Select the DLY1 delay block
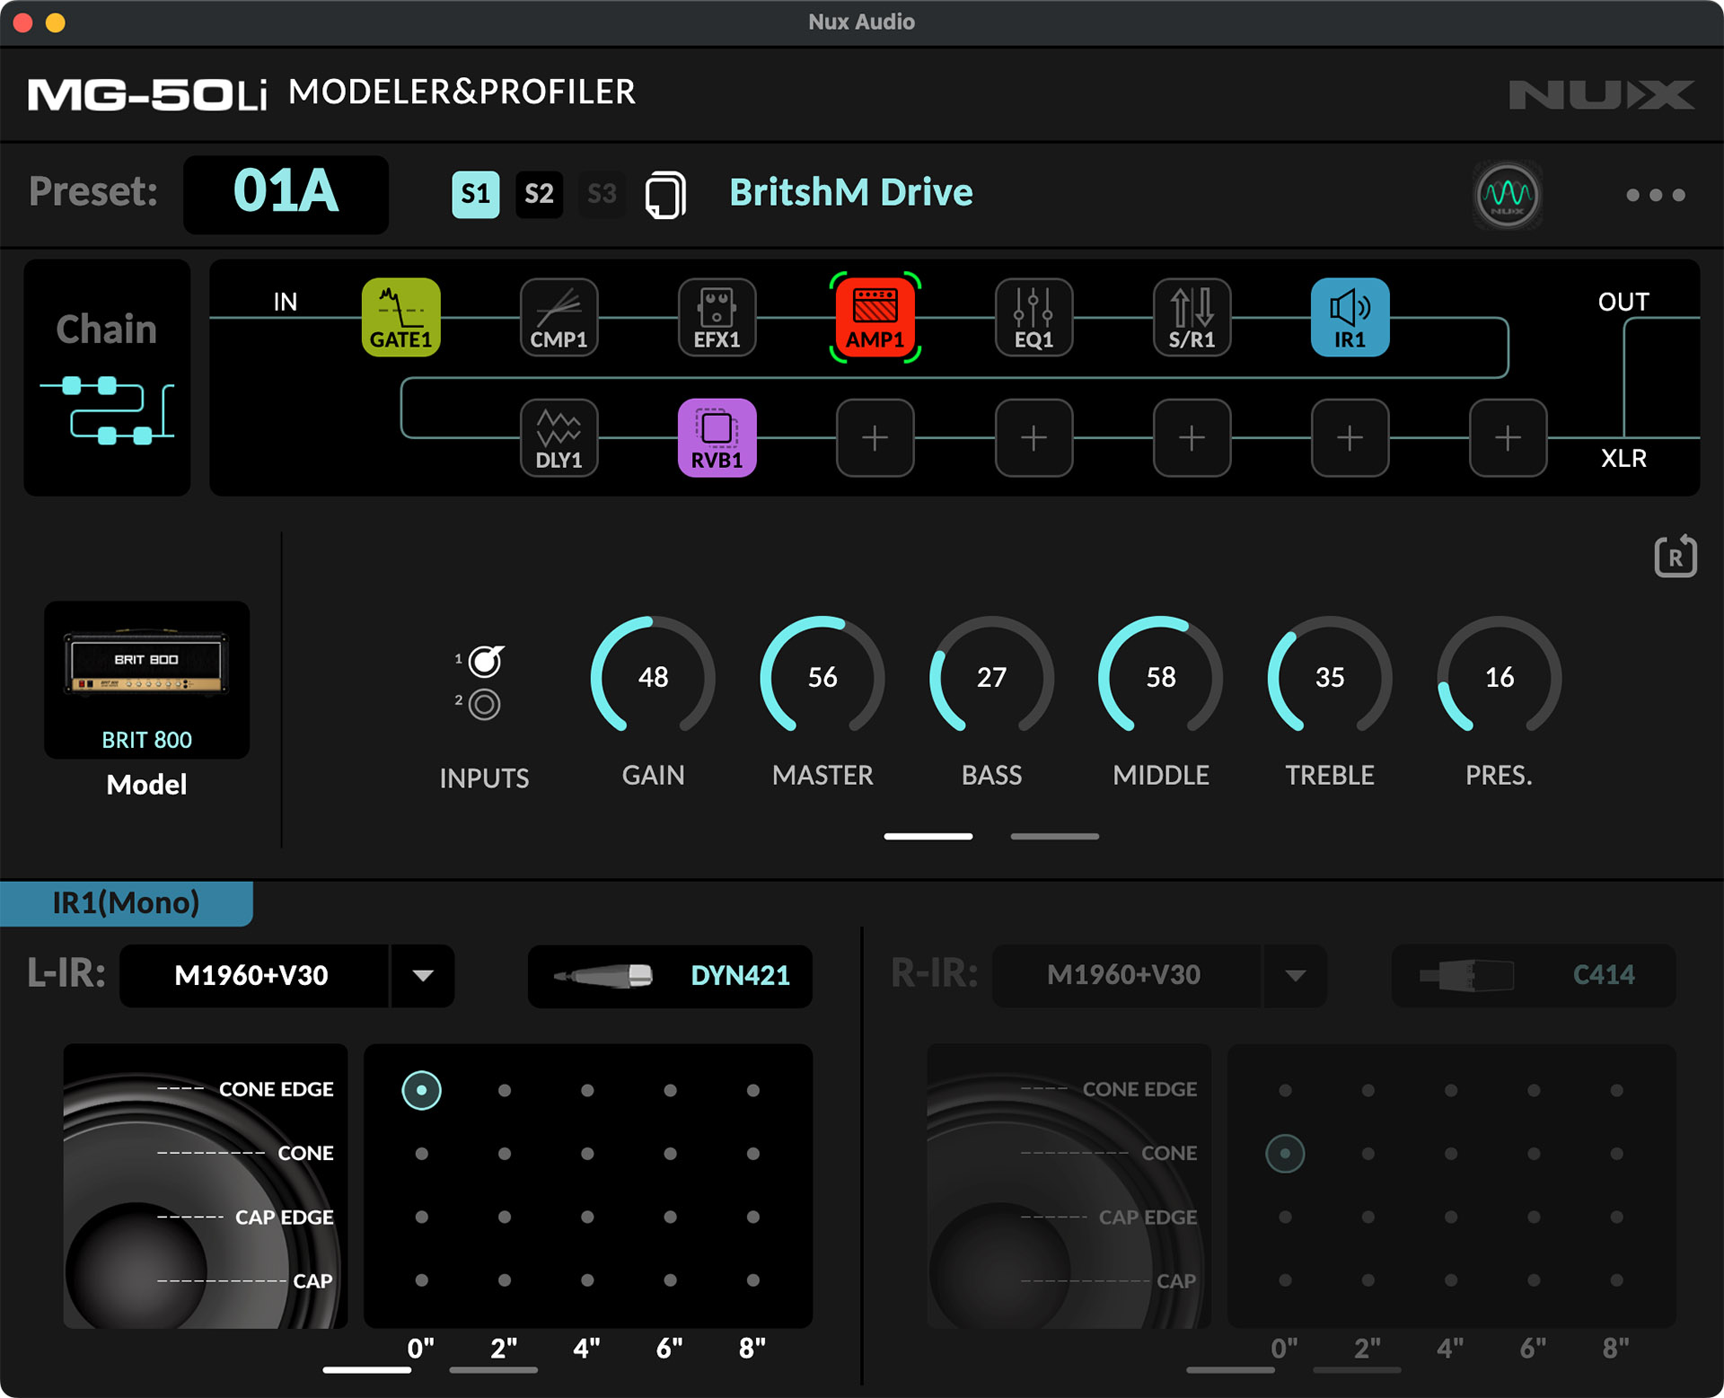Screen dimensions: 1724x1398 [x=559, y=438]
